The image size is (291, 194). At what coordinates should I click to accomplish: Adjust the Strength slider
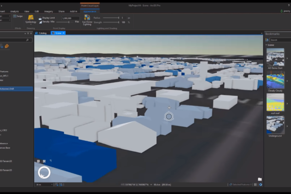(x=111, y=22)
